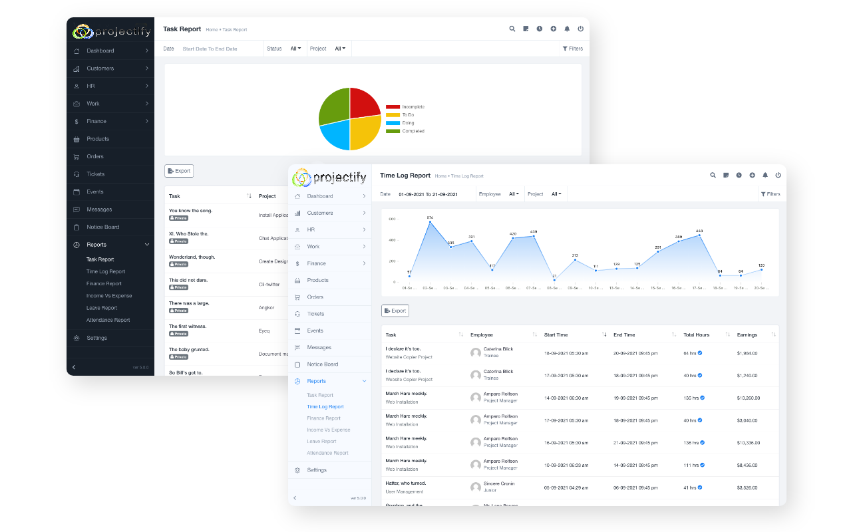This screenshot has width=865, height=532.
Task: Click the notifications bell icon
Action: pos(765,175)
